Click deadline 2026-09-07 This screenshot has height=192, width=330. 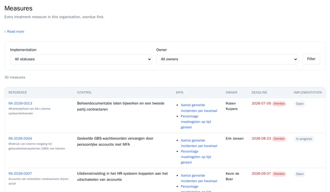[261, 174]
